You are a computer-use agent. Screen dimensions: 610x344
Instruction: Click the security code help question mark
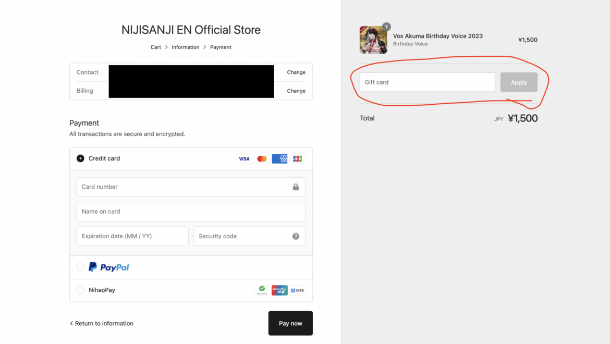point(296,236)
